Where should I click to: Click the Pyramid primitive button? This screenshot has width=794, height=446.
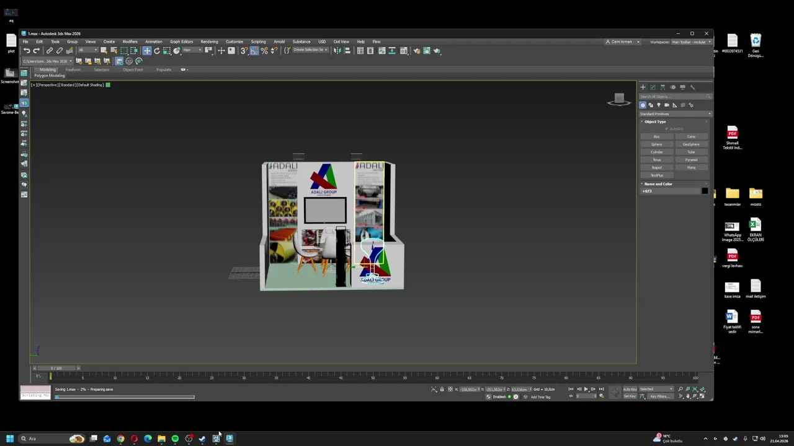click(691, 160)
